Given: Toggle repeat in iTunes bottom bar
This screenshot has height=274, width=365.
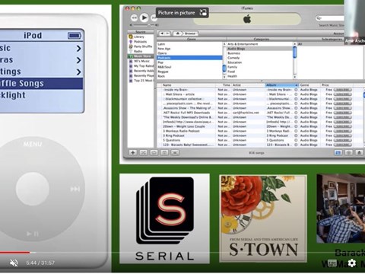Looking at the screenshot, I should pyautogui.click(x=154, y=152).
